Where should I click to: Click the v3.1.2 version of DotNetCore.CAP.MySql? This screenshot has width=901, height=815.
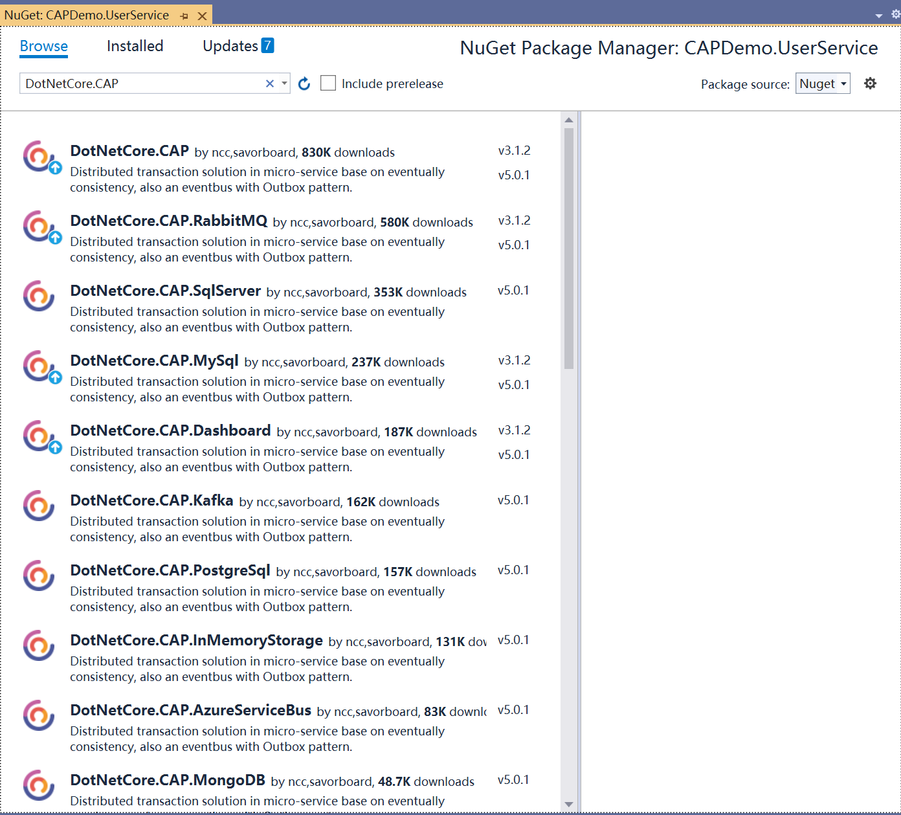point(514,361)
